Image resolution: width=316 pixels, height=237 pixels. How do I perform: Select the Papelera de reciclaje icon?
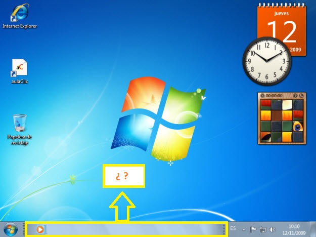click(x=20, y=130)
